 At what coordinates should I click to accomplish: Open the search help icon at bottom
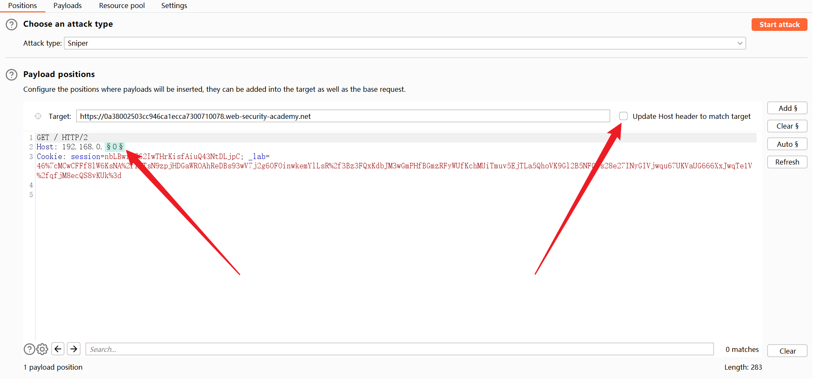29,349
